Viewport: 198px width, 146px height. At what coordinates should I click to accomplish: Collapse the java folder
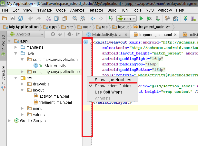(x=16, y=54)
